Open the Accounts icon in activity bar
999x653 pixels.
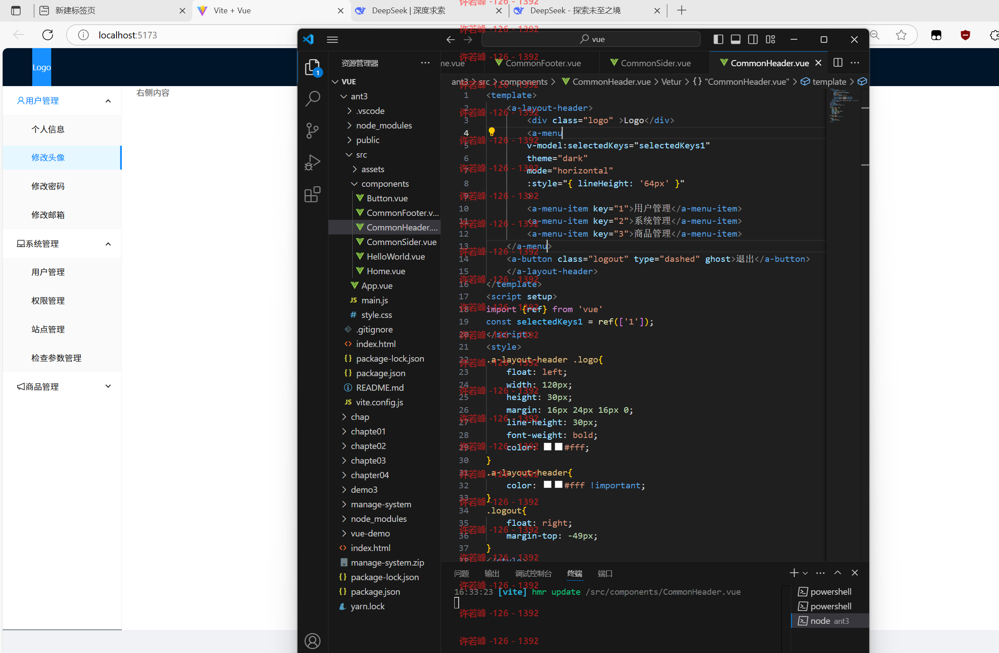click(x=313, y=641)
